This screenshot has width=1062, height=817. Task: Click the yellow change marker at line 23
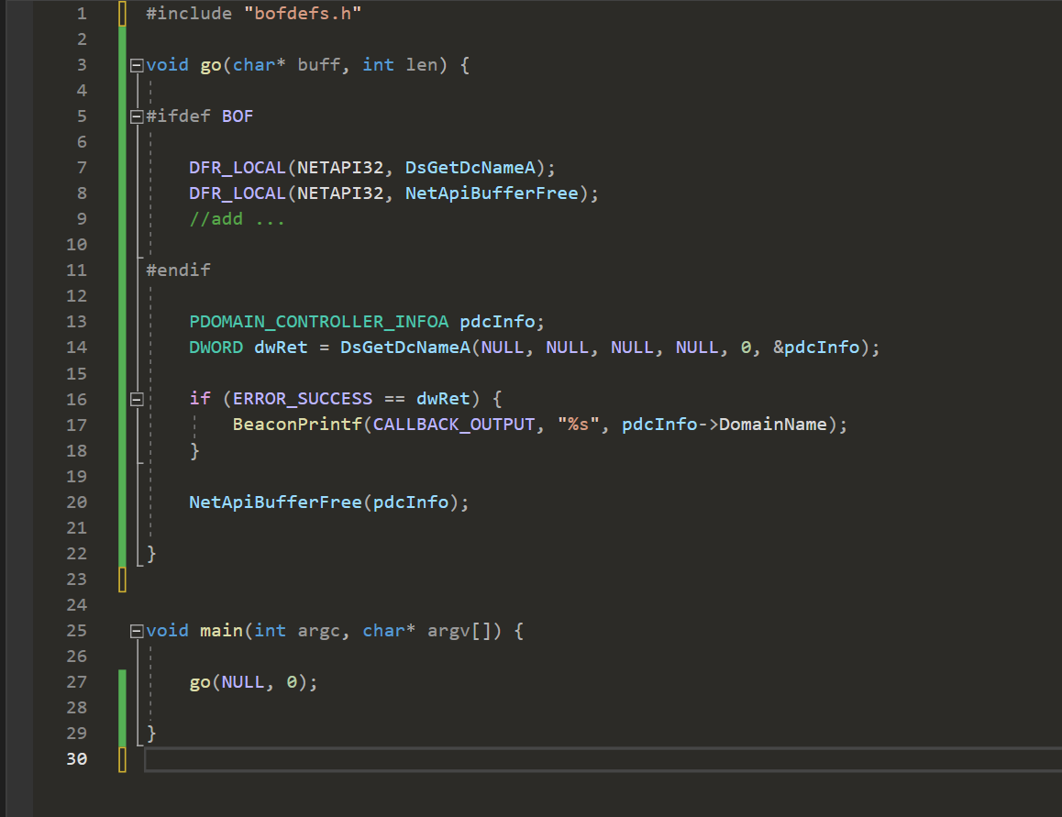tap(122, 579)
